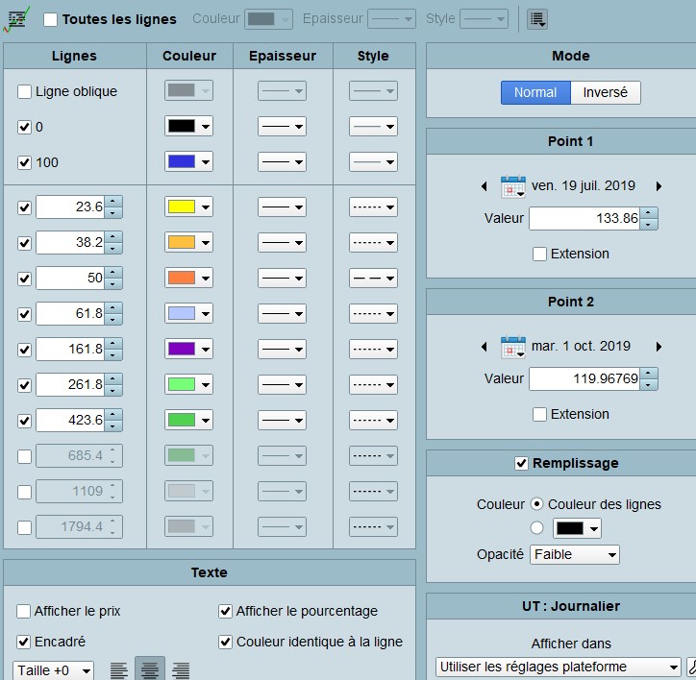Viewport: 696px width, 680px height.
Task: Align text left in Texte section
Action: [x=119, y=669]
